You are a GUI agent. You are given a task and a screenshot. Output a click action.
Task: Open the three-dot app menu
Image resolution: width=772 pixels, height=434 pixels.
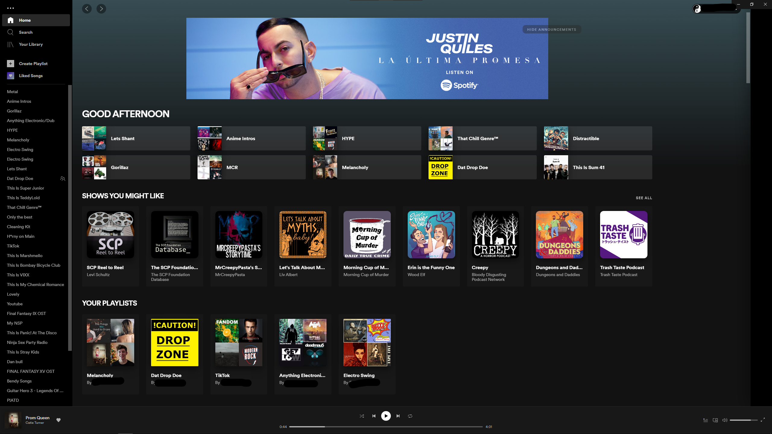coord(11,8)
